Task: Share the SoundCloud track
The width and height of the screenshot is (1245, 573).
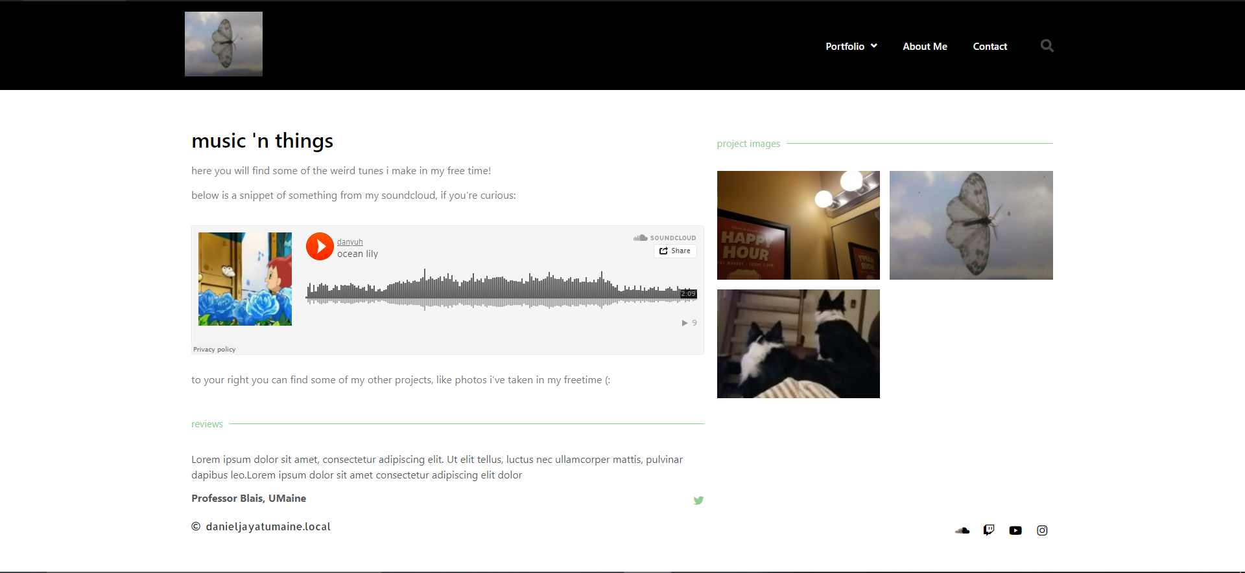Action: pos(675,251)
